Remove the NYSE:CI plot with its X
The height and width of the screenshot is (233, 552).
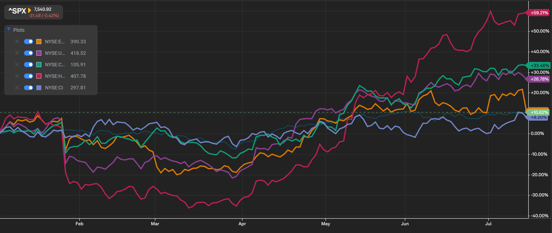tap(17, 87)
